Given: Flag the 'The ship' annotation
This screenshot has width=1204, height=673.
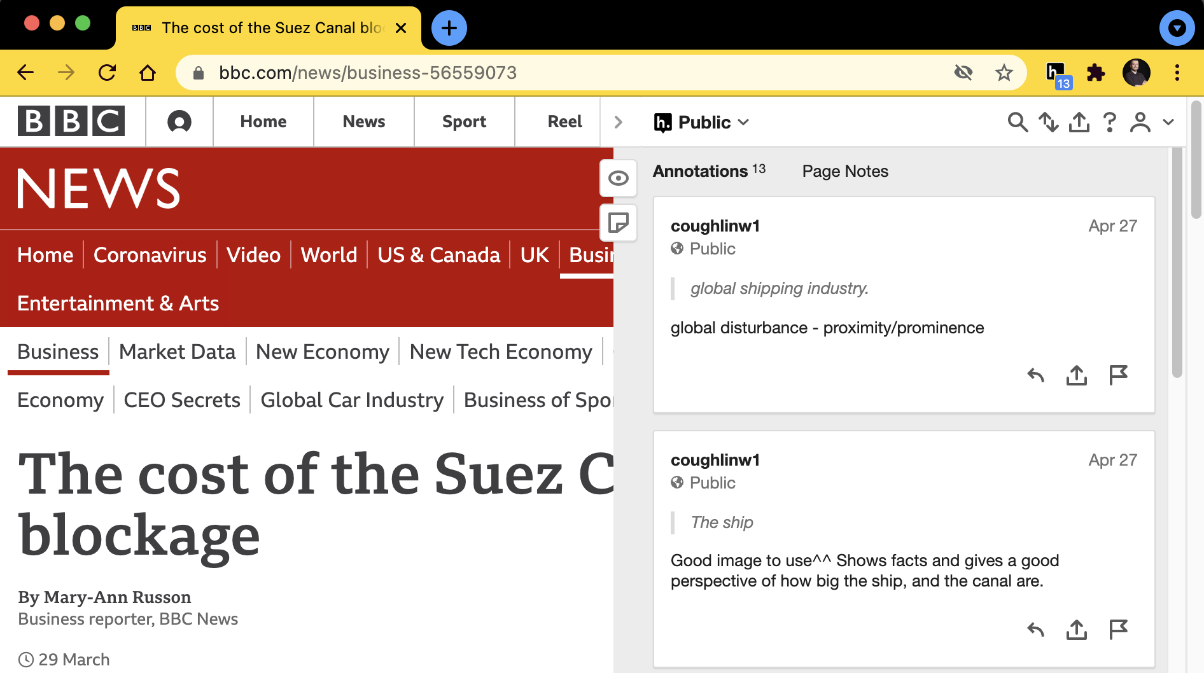Looking at the screenshot, I should point(1118,630).
